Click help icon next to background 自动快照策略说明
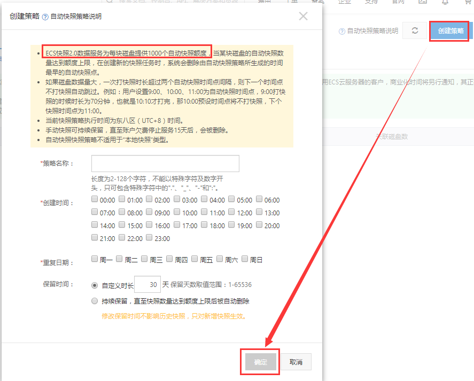 342,32
